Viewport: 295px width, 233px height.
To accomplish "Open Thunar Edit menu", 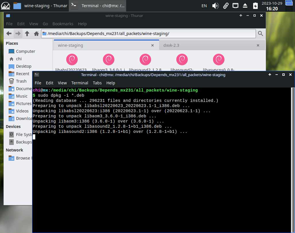I will click(21, 24).
